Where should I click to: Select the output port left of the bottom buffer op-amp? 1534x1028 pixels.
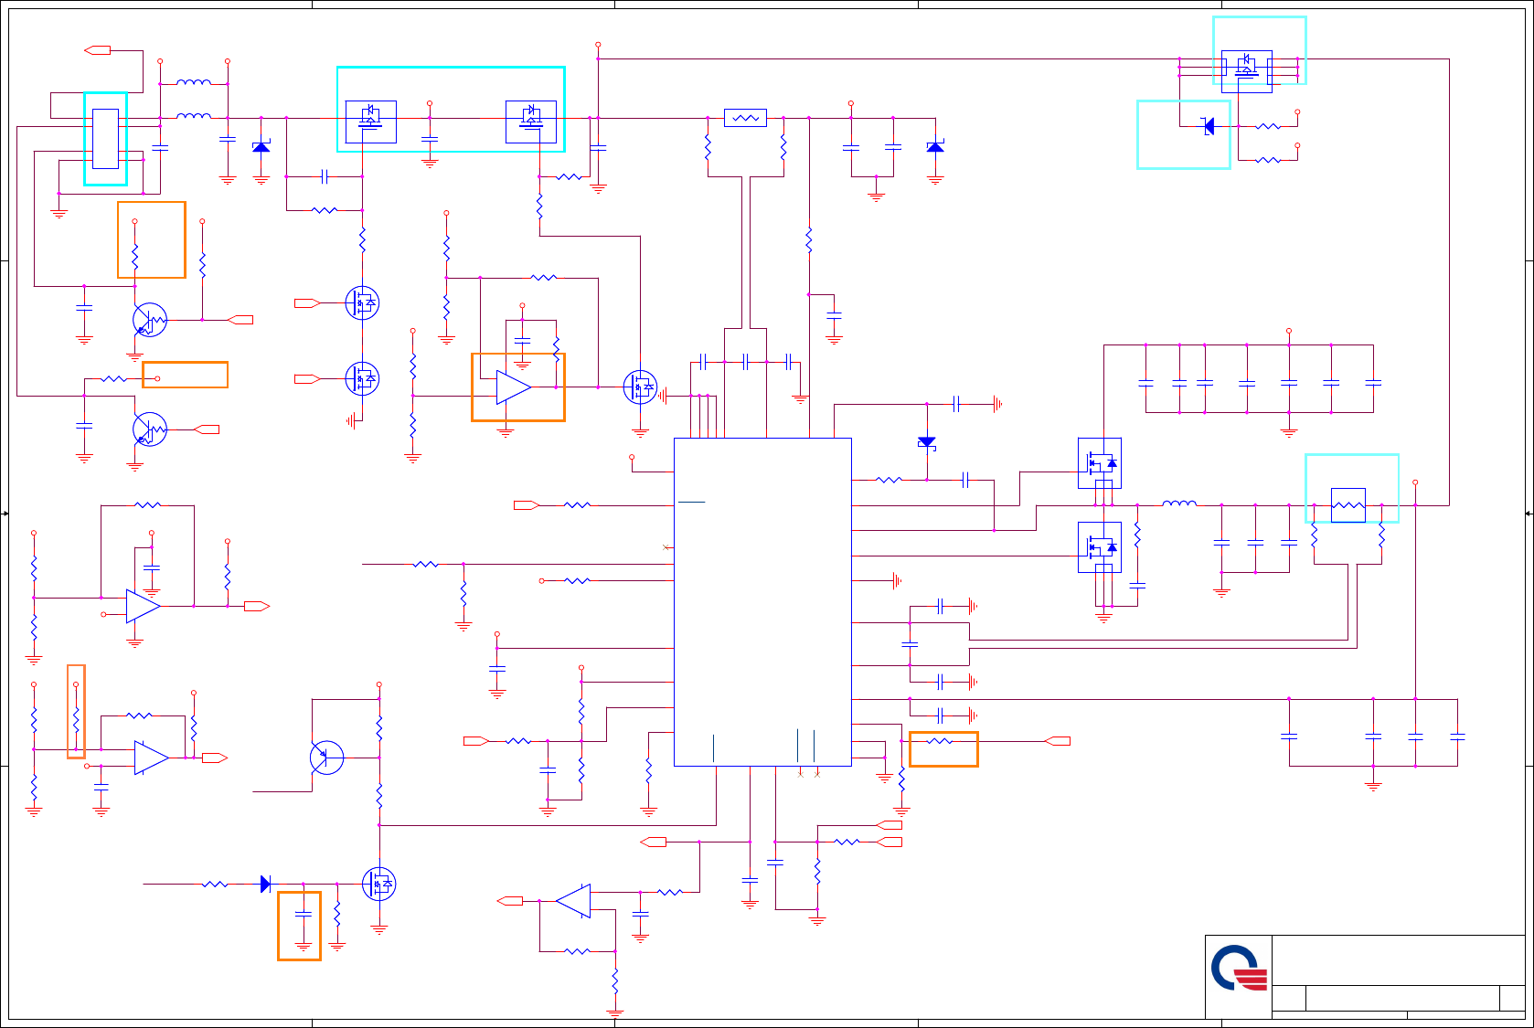[x=510, y=901]
